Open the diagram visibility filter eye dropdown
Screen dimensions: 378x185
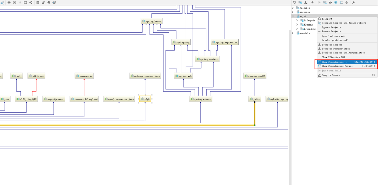tap(2, 2)
